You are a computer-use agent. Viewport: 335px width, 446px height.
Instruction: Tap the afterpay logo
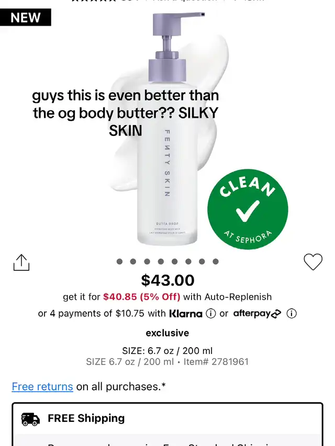[x=257, y=313]
